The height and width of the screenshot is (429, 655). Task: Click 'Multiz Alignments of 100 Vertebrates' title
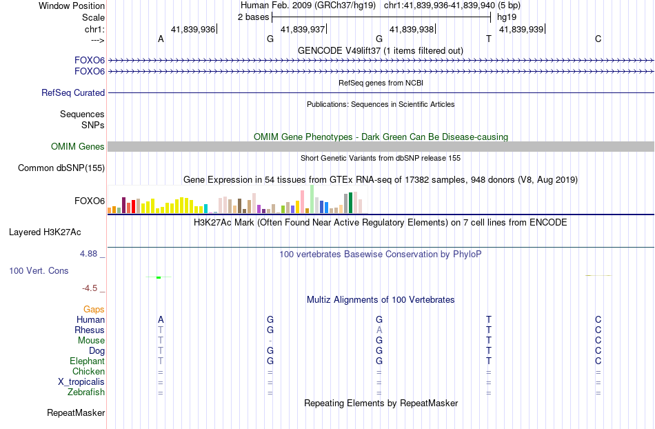click(x=381, y=299)
